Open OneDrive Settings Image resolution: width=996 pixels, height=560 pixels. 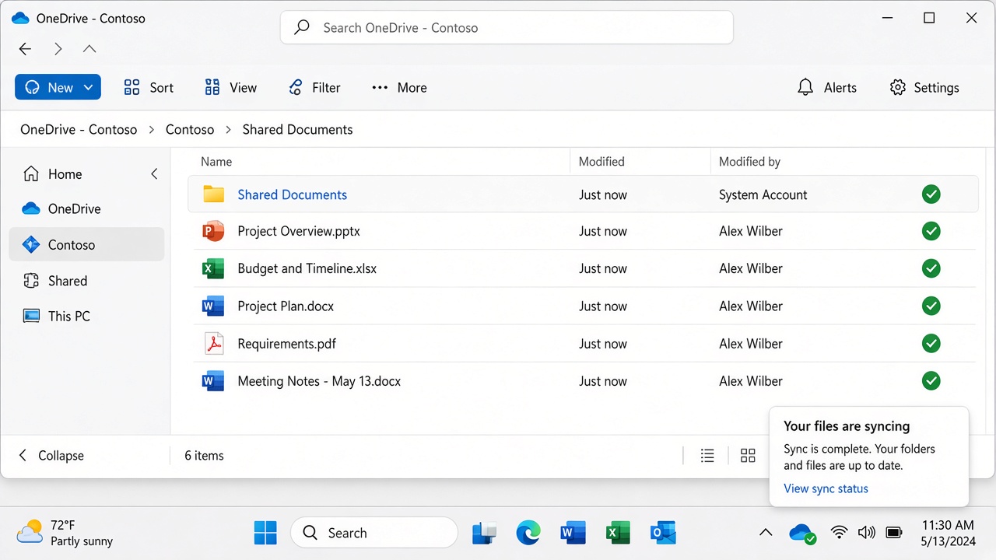point(924,88)
